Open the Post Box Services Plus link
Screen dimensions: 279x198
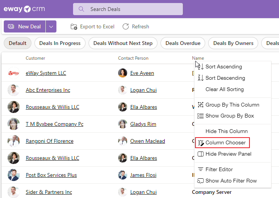51,175
